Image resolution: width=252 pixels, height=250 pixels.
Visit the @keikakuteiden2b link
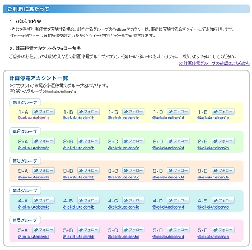click(78, 148)
